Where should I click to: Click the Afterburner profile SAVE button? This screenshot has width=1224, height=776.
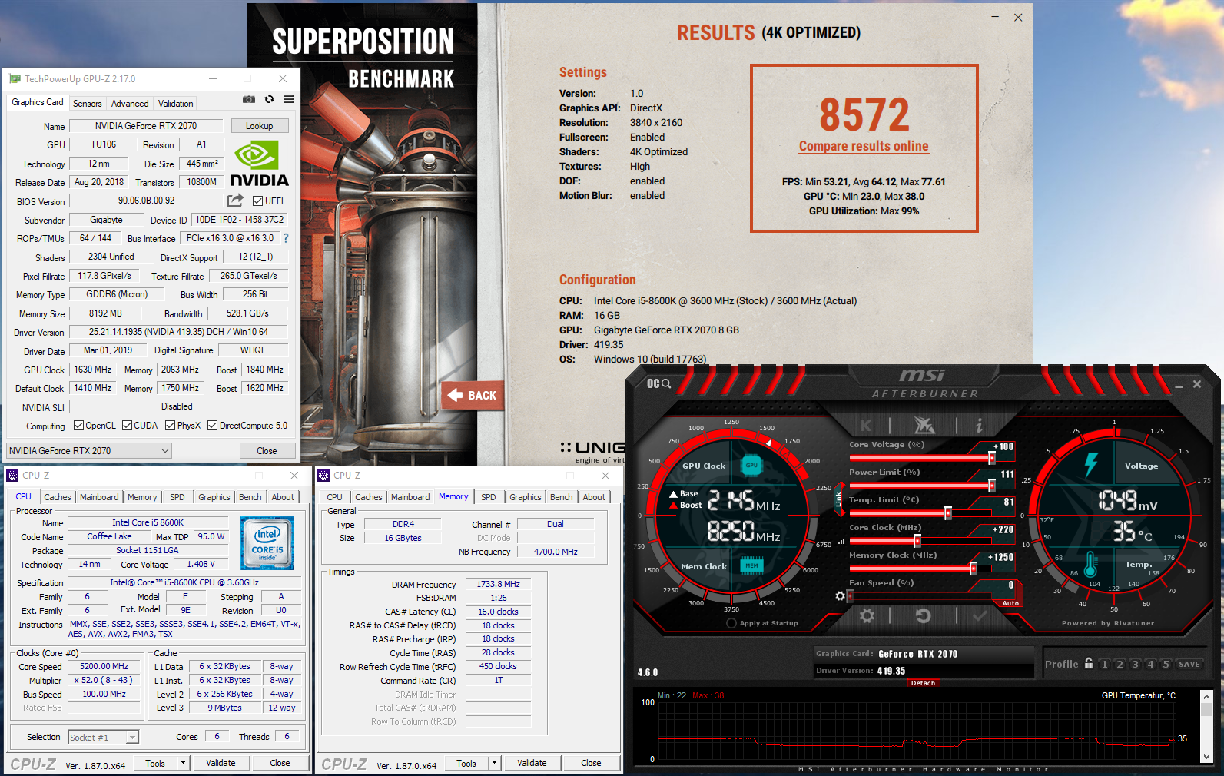point(1189,664)
